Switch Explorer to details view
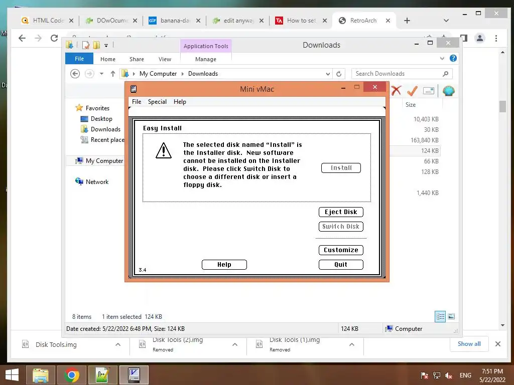 pos(440,316)
